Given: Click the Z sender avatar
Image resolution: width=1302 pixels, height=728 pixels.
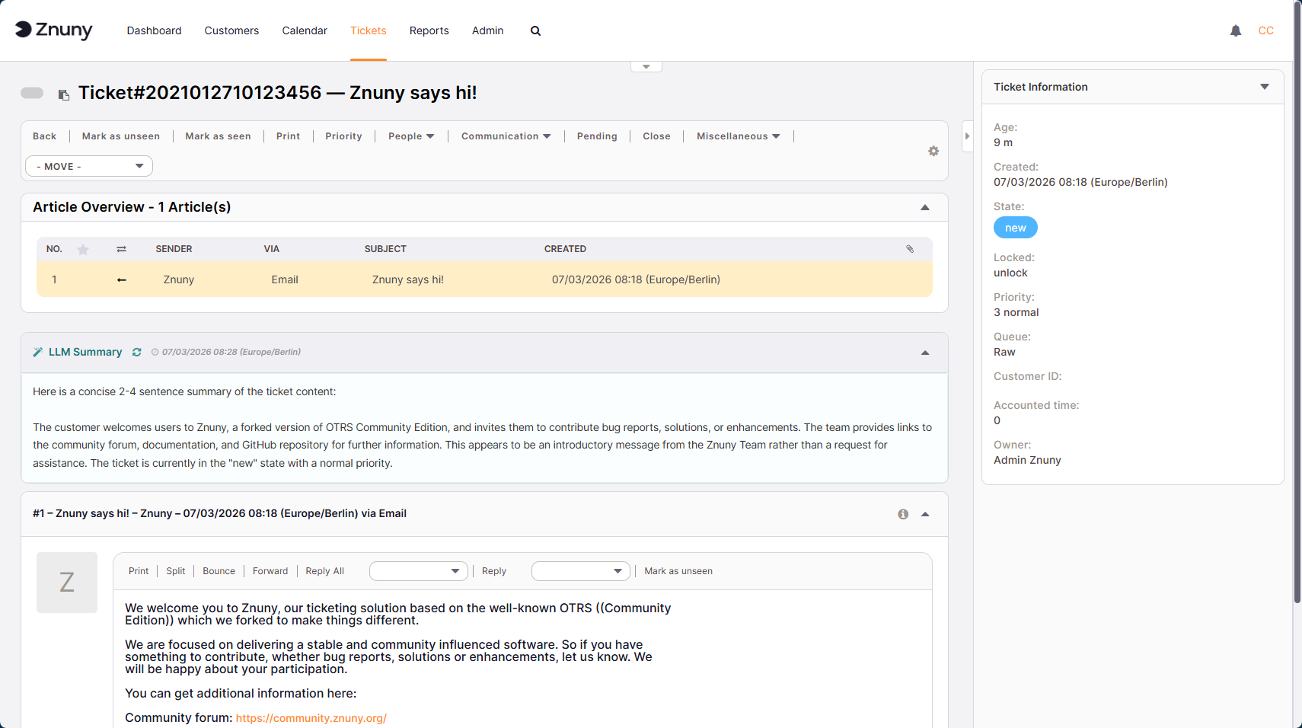Looking at the screenshot, I should coord(67,583).
